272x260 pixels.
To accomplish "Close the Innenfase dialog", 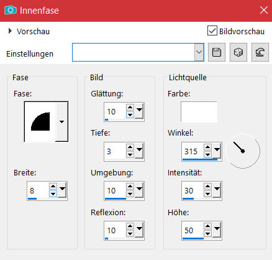I will 264,10.
